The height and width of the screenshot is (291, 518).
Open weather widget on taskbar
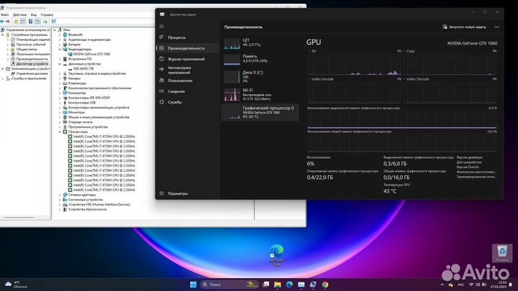coord(17,285)
